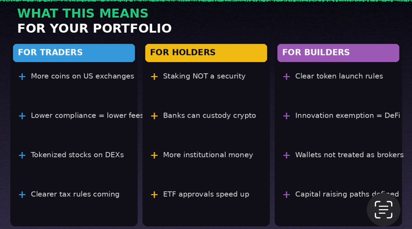This screenshot has width=412, height=229.
Task: Click the Innovation exemption = DeFi text
Action: 347,115
